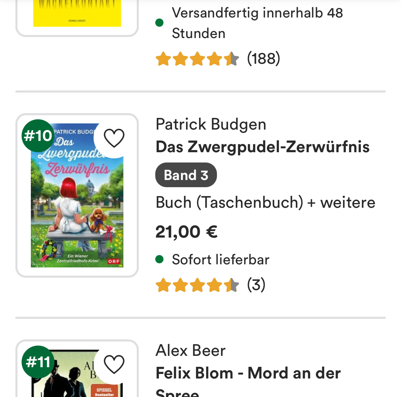Click the Sofort lieferbar availability text
The width and height of the screenshot is (401, 397).
(220, 260)
